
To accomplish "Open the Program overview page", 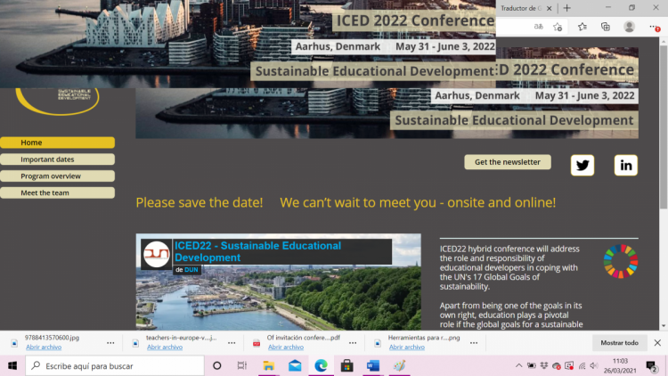I will (57, 176).
